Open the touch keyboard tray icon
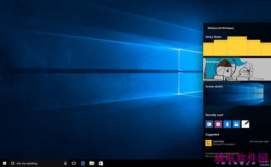The height and width of the screenshot is (167, 271). point(254,163)
